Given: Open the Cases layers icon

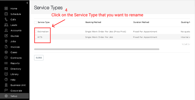Looking at the screenshot, I should pos(6,52).
